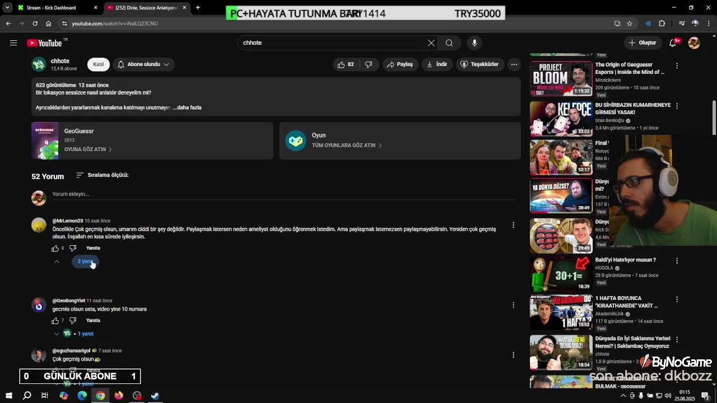Open the notifications bell
Image resolution: width=717 pixels, height=403 pixels.
[673, 43]
